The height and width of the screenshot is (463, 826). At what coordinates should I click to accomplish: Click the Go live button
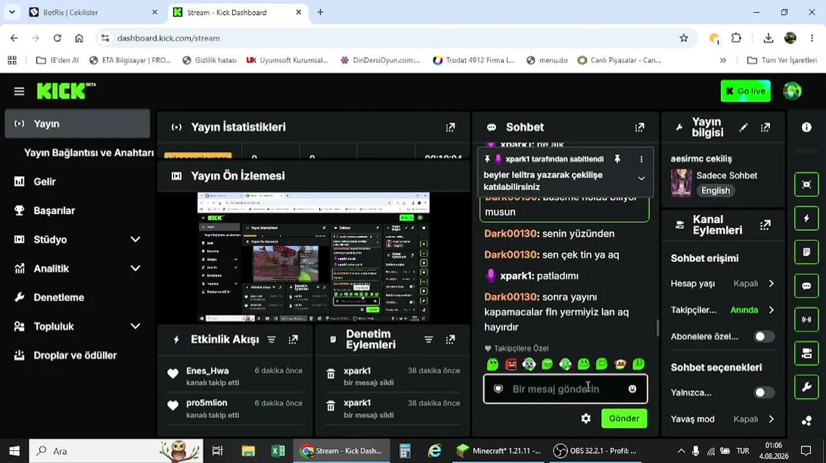coord(746,91)
